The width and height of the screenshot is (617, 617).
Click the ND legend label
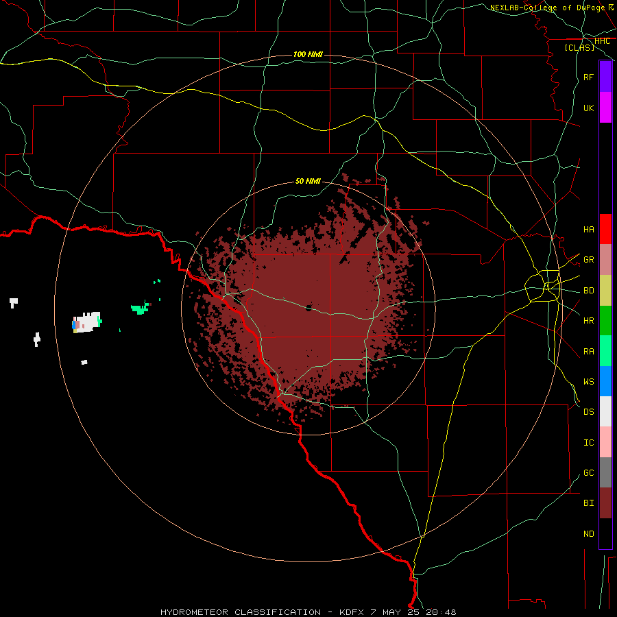tap(589, 534)
